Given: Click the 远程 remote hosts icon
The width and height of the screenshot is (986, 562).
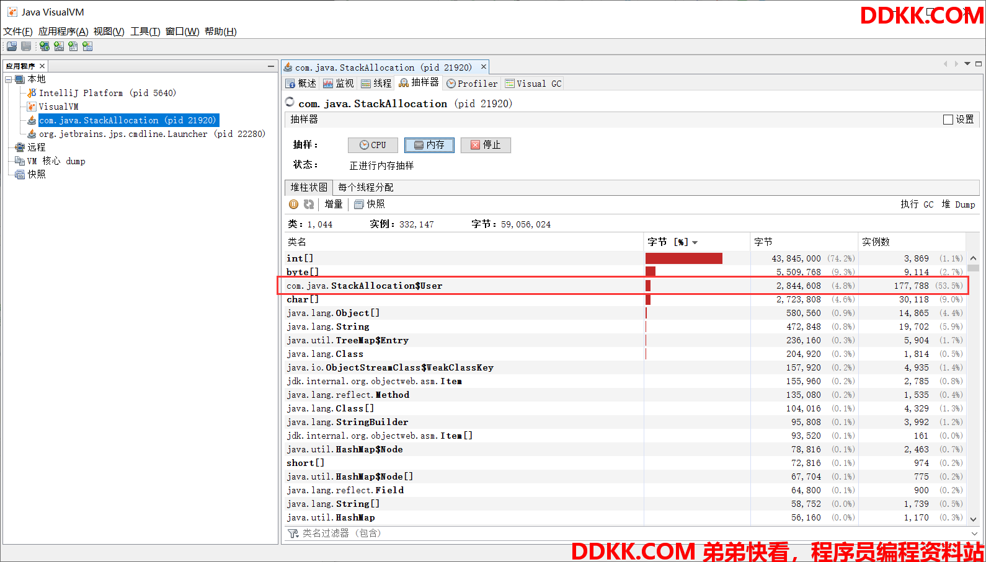Looking at the screenshot, I should pyautogui.click(x=20, y=147).
